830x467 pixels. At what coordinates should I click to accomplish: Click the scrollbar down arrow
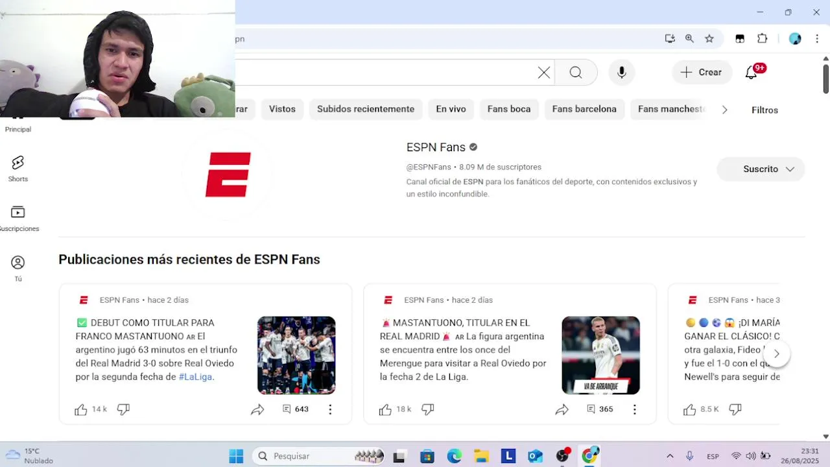(825, 437)
